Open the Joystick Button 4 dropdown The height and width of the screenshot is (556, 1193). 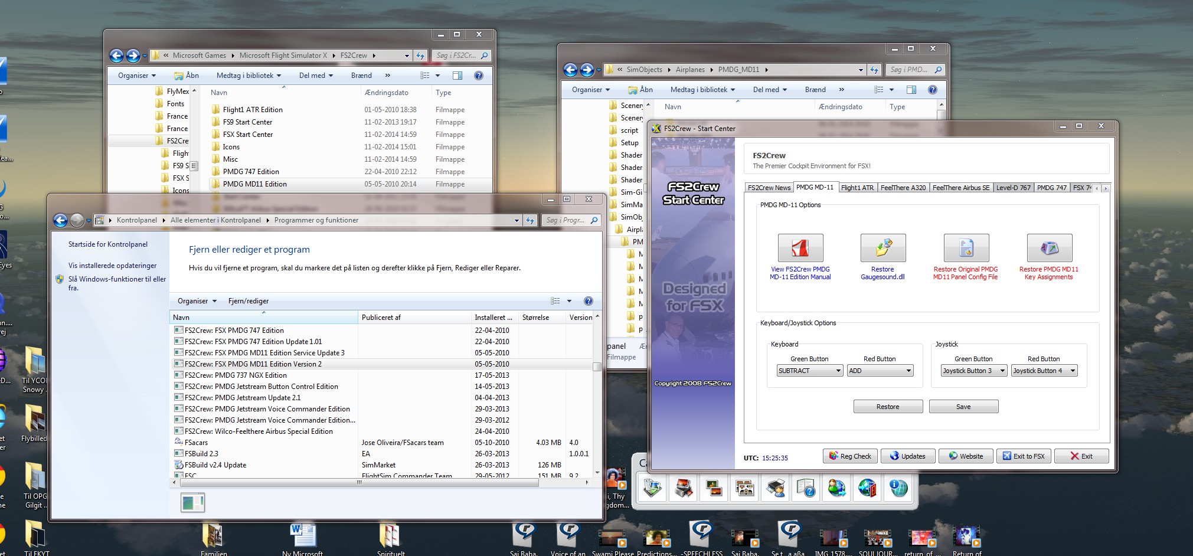pos(1044,371)
